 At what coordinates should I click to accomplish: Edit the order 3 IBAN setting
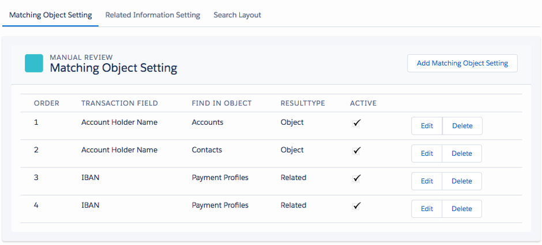click(x=427, y=181)
